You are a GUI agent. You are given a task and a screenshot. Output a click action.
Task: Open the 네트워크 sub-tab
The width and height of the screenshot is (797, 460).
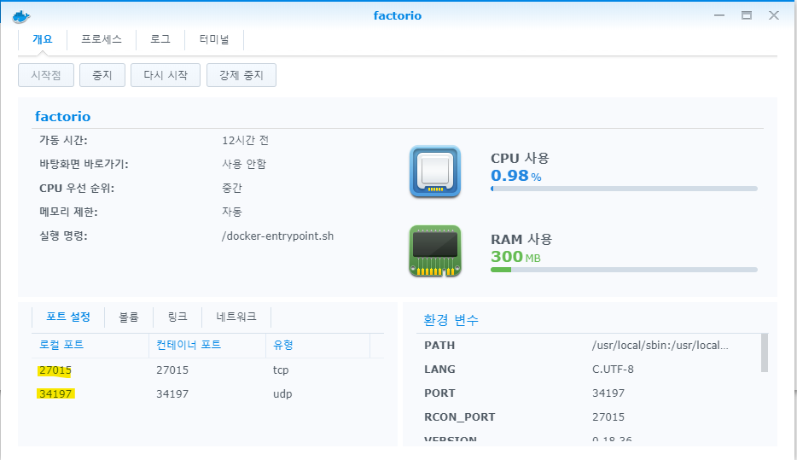(x=236, y=317)
